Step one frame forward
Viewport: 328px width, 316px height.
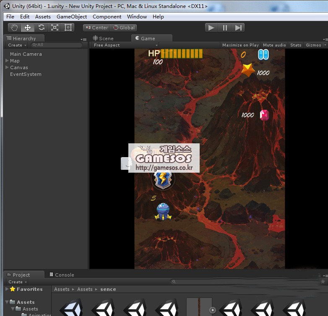(238, 28)
